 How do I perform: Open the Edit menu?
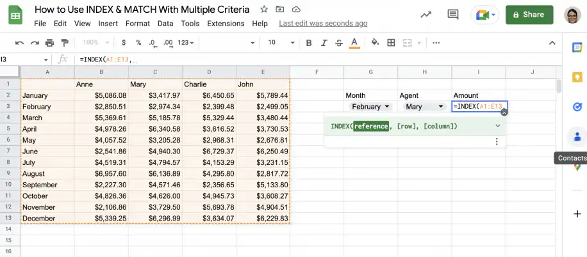[x=60, y=24]
